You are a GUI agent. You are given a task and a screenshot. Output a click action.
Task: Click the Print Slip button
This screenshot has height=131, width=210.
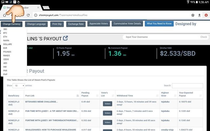coord(57,24)
